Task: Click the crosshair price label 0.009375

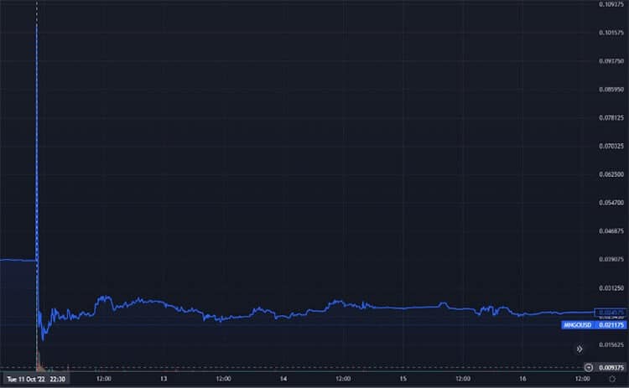Action: pos(611,368)
